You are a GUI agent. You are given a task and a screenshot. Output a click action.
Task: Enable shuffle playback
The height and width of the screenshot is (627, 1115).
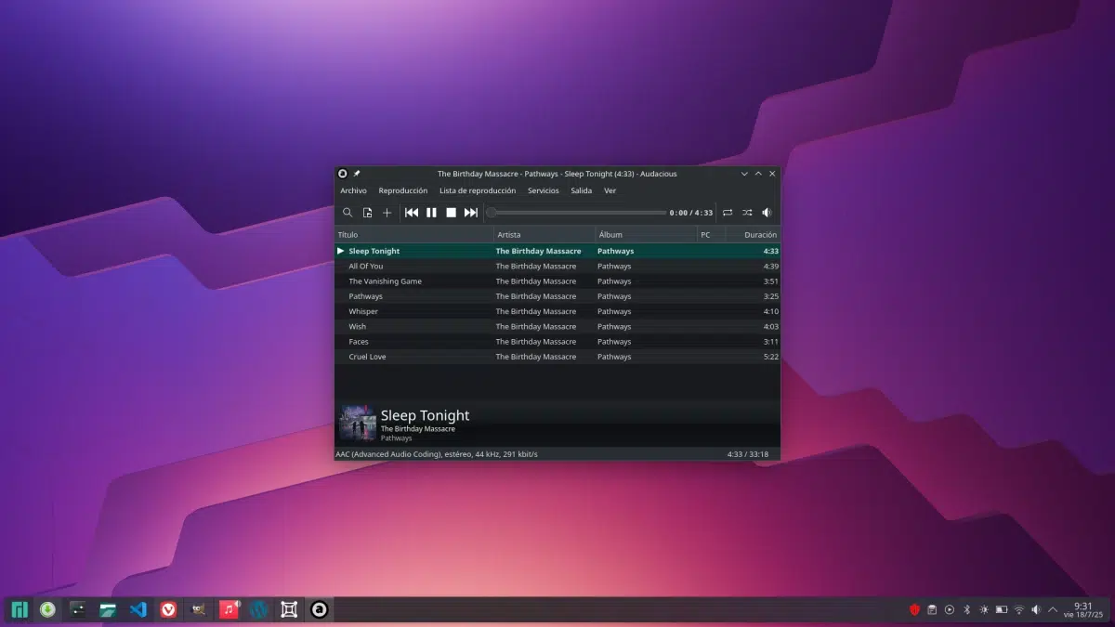[747, 213]
